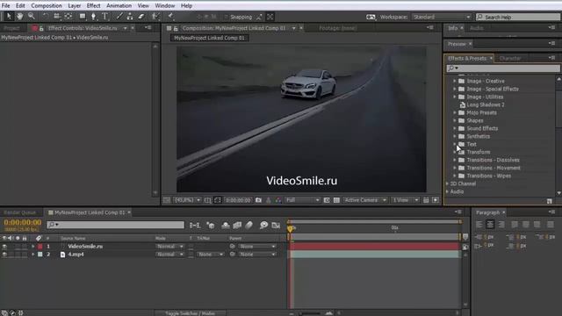
Task: Click the show channel color icon
Action: (x=278, y=200)
